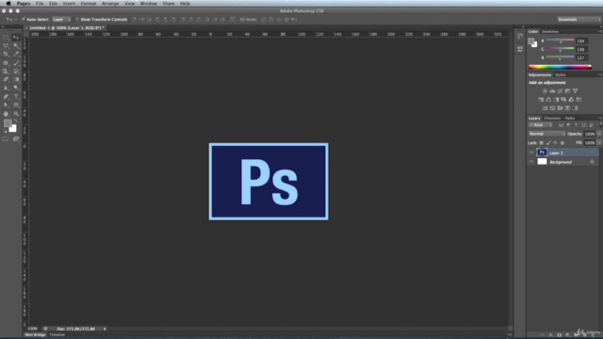Image resolution: width=603 pixels, height=339 pixels.
Task: Select the Clone Stamp tool
Action: tap(6, 72)
